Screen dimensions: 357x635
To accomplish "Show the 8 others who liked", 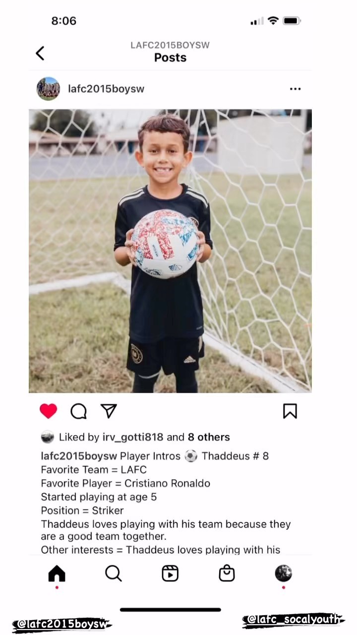I will pyautogui.click(x=209, y=437).
